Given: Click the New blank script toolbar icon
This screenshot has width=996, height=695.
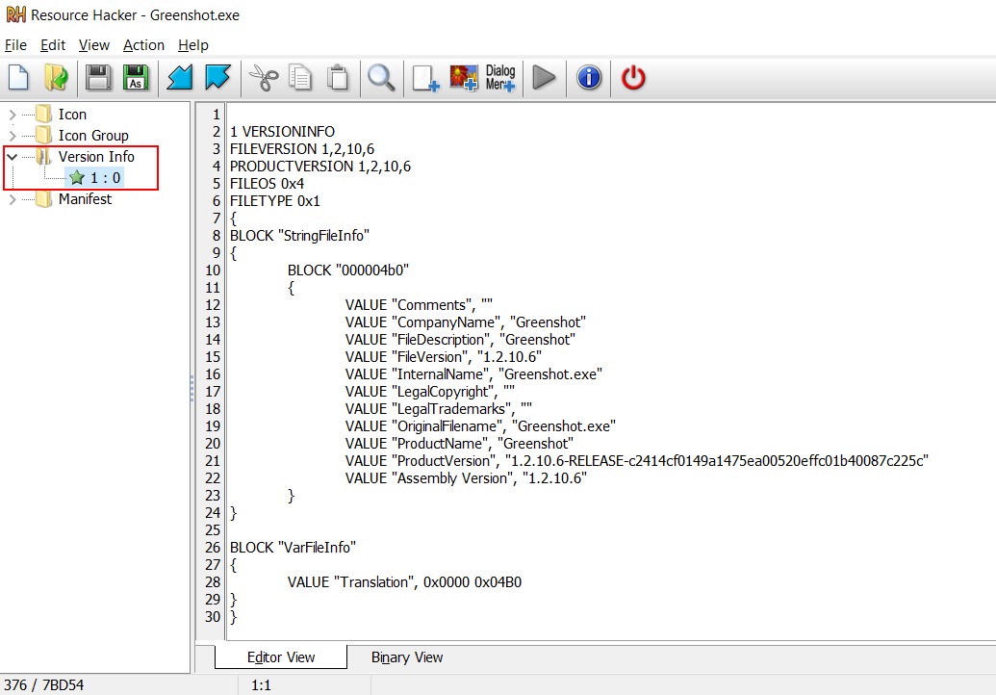Looking at the screenshot, I should (x=18, y=78).
